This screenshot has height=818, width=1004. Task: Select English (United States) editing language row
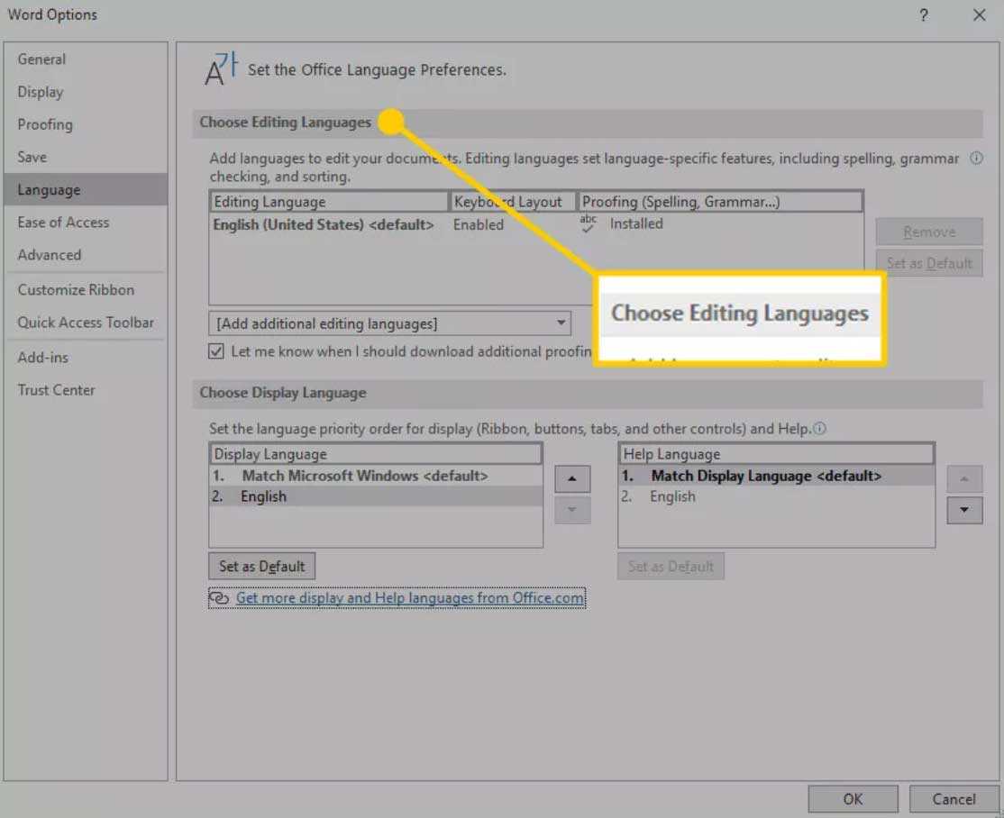tap(324, 225)
